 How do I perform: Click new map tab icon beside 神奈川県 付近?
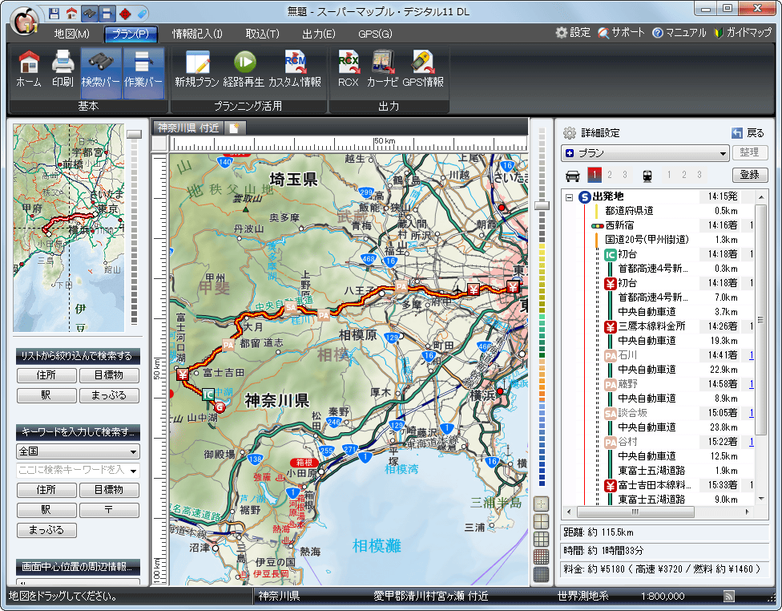pyautogui.click(x=235, y=127)
